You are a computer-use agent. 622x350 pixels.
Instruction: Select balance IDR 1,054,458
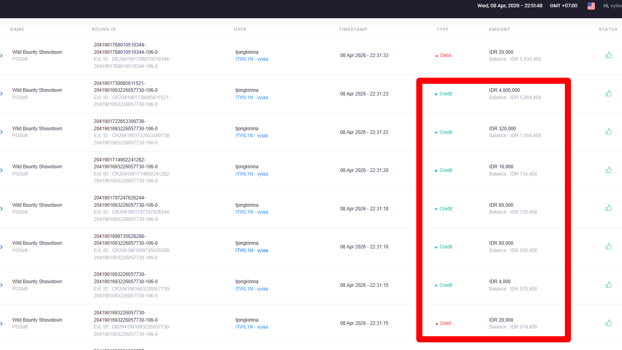pos(525,136)
